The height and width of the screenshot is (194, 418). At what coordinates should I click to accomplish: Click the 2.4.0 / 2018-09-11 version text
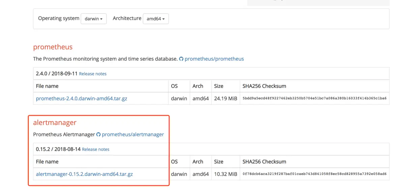(x=57, y=73)
